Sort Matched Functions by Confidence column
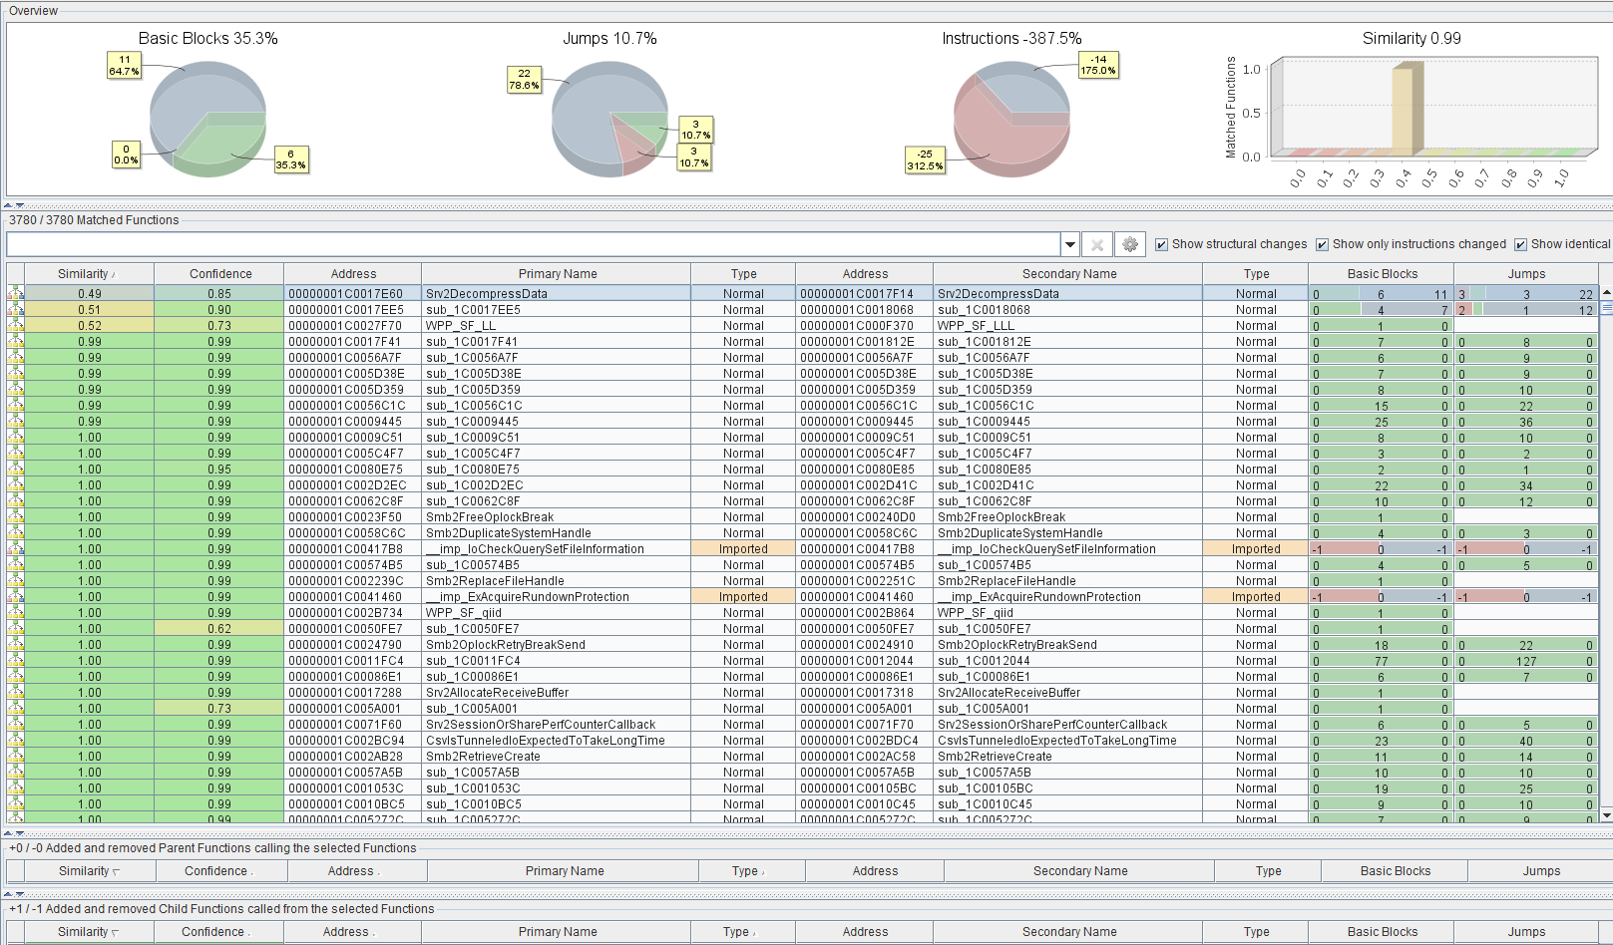1613x945 pixels. 219,274
